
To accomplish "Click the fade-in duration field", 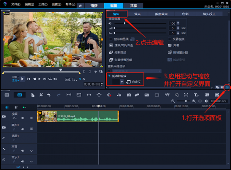I will [x=173, y=28].
